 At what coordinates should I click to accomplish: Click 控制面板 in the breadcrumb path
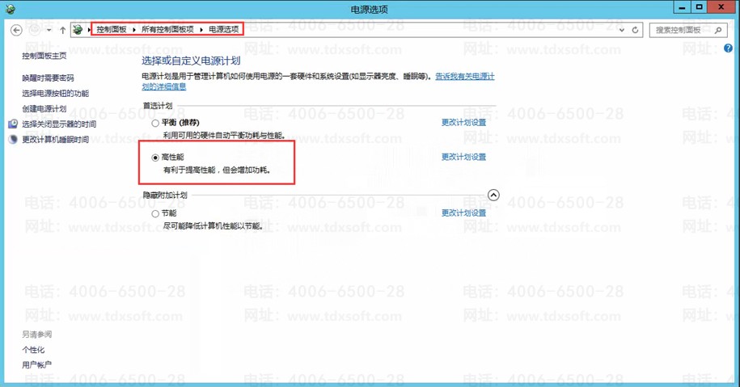click(111, 30)
